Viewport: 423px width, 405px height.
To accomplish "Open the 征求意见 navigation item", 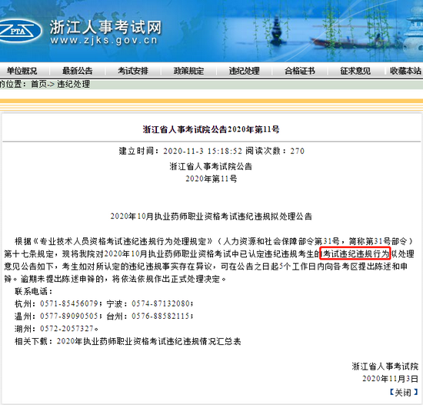I will tap(355, 71).
